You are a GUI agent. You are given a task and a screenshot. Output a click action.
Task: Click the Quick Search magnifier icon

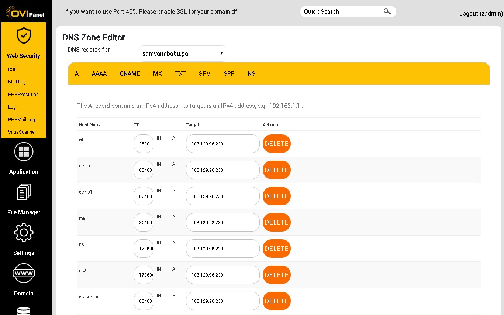pos(387,11)
